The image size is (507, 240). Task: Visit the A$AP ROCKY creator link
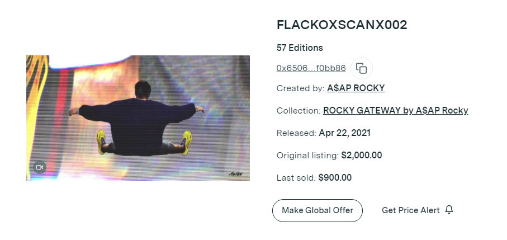point(356,88)
